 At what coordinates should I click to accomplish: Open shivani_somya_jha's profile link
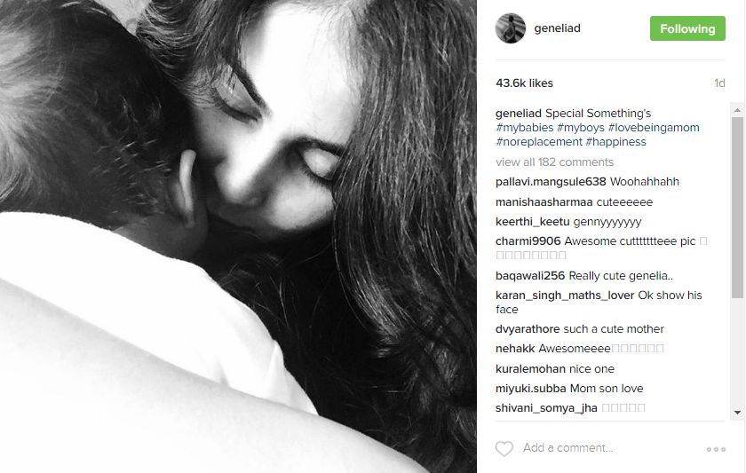(546, 408)
